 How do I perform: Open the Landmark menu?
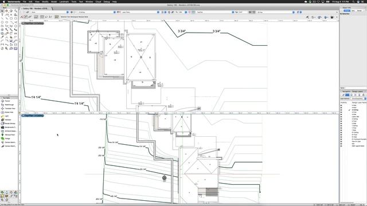(64, 2)
